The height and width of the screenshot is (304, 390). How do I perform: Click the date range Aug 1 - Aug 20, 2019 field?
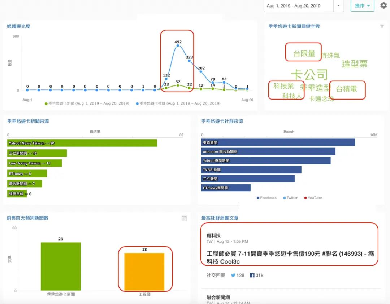coord(299,6)
